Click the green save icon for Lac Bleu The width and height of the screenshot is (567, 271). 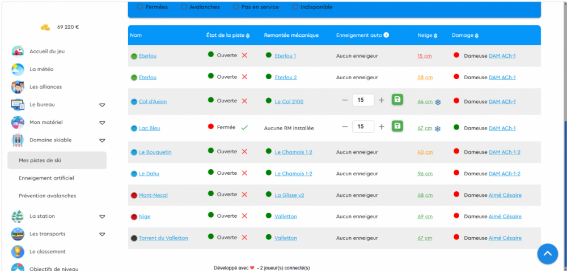pos(397,126)
